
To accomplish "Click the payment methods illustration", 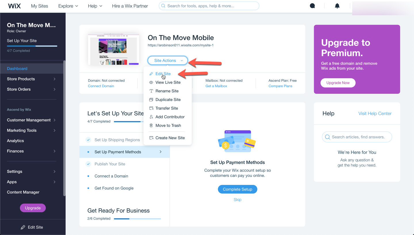I will 237,141.
